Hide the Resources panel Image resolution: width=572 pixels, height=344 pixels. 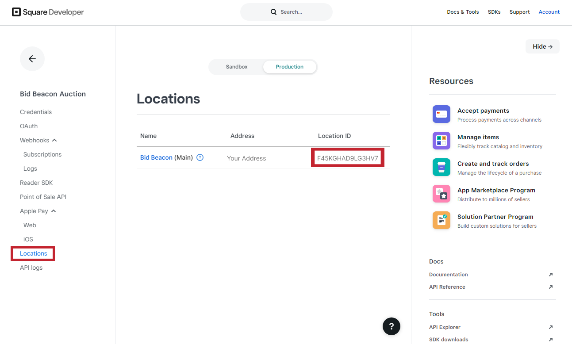pos(542,46)
